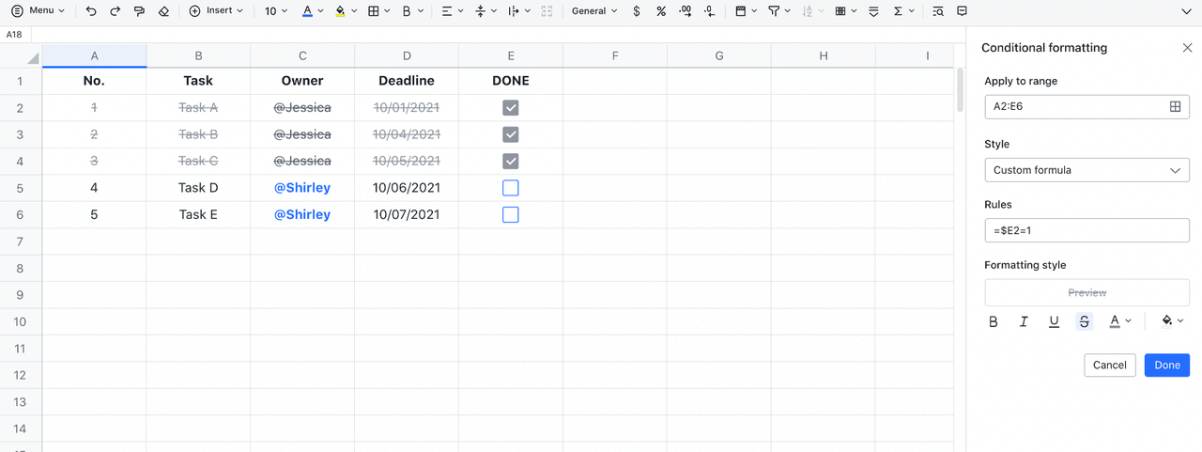Click Done to save the rule
Viewport: 1202px width, 452px height.
pyautogui.click(x=1166, y=365)
